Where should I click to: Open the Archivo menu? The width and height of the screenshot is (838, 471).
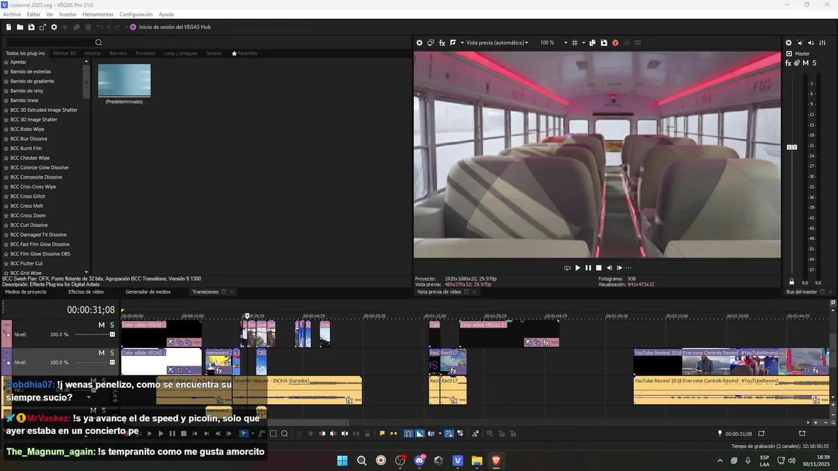(x=12, y=14)
